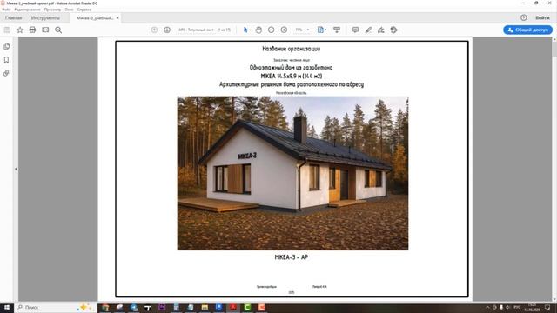Choose the selection arrow tool
This screenshot has width=557, height=313.
(245, 30)
